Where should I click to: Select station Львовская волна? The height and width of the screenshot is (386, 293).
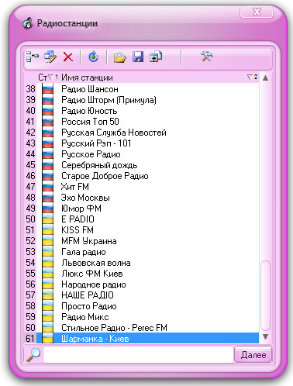pos(96,263)
